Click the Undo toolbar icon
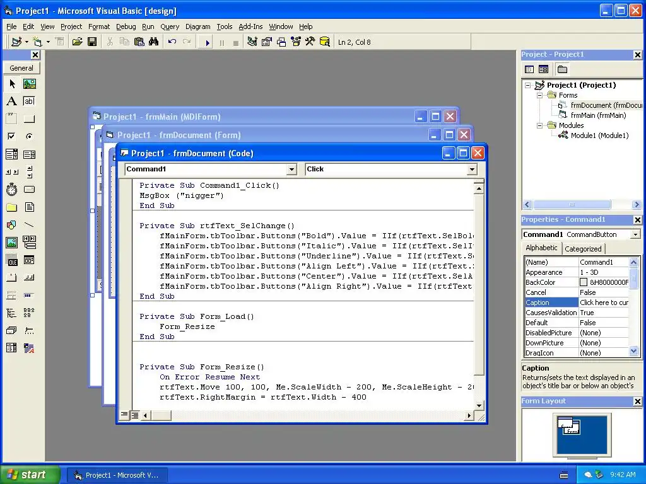Image resolution: width=646 pixels, height=484 pixels. coord(172,42)
